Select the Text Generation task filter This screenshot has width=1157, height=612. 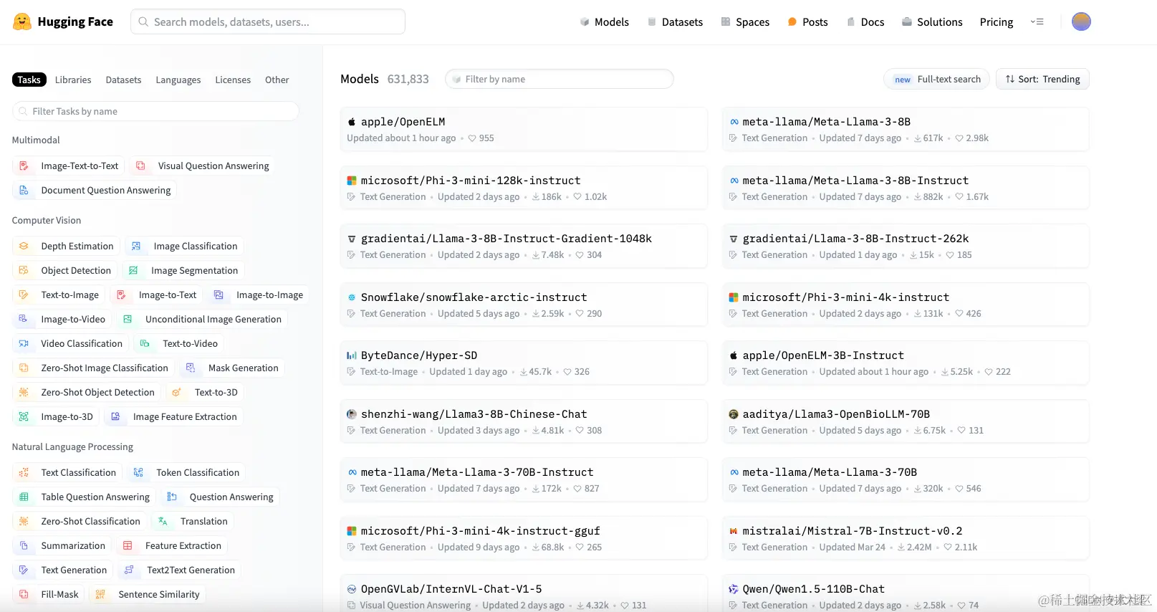coord(63,570)
